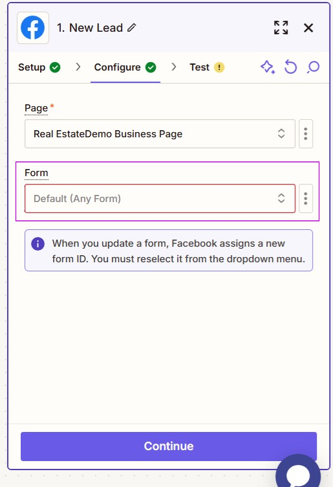Select the Configure tab
333x487 pixels.
pos(125,67)
